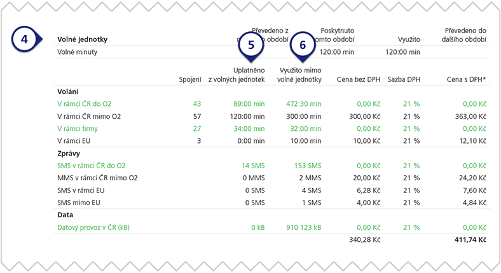Click the 'Spojení' column header
Image resolution: width=501 pixels, height=273 pixels.
189,79
